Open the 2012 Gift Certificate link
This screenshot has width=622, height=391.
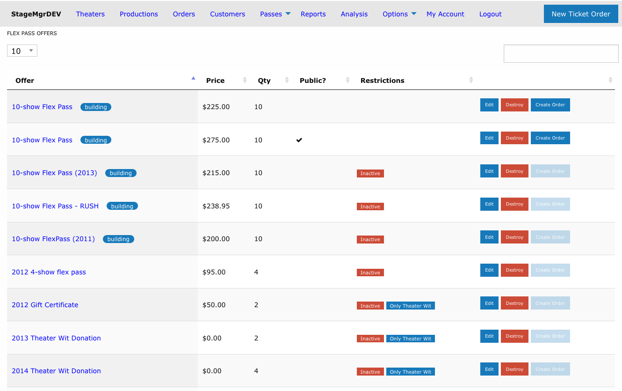click(x=45, y=305)
